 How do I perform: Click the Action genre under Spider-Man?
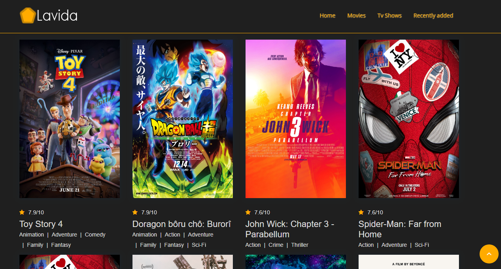click(366, 245)
